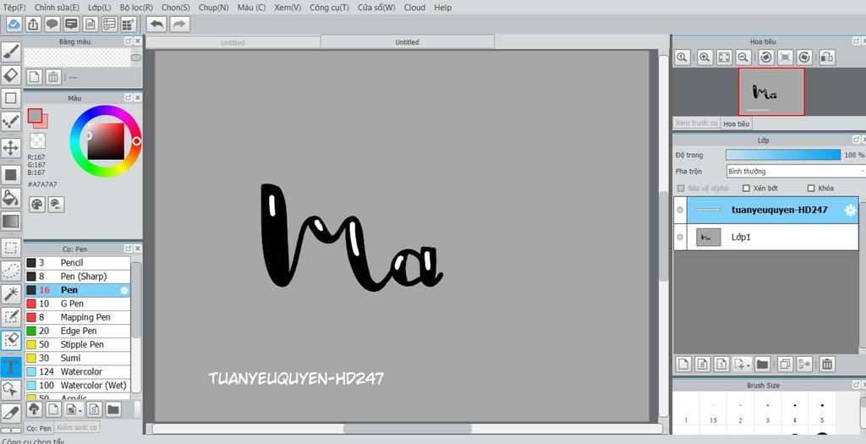Toggle the Xén bớt clipping checkbox
The image size is (866, 444).
746,189
